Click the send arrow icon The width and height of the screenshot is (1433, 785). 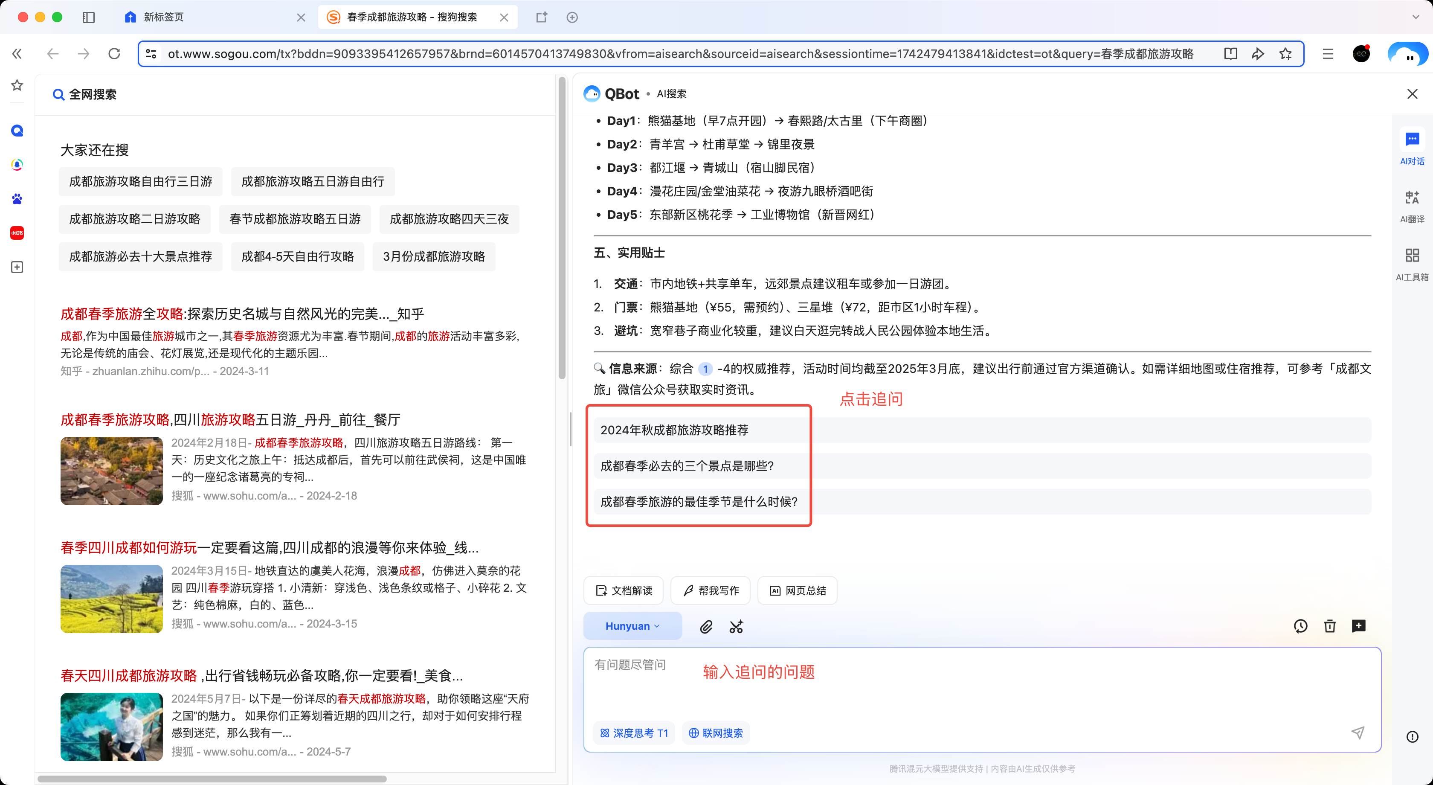1358,732
